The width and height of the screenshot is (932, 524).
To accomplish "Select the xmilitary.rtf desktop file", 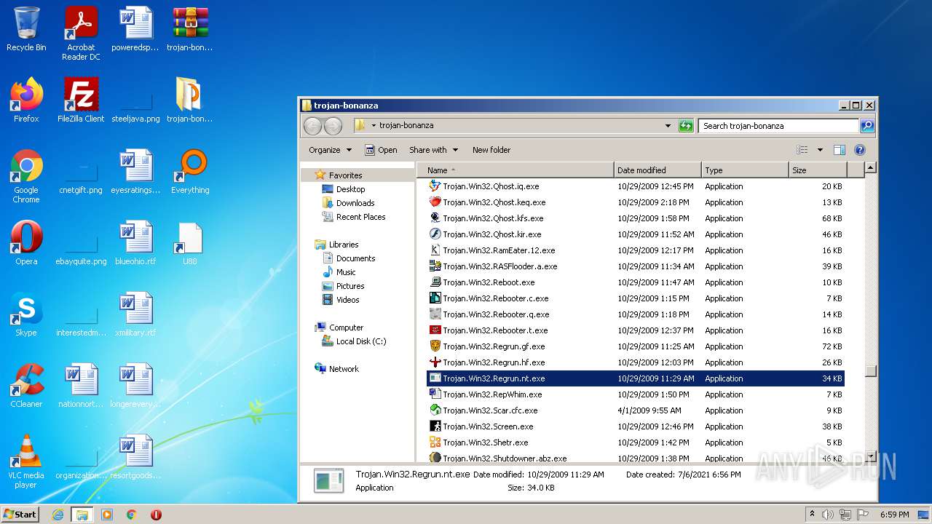I will [x=135, y=314].
